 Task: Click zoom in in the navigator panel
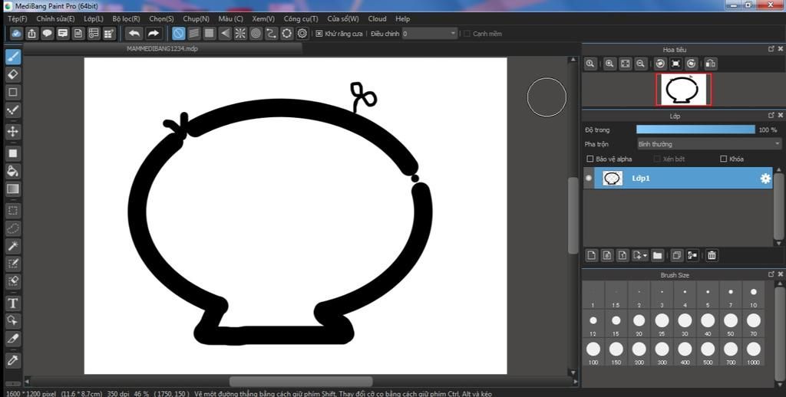(609, 64)
